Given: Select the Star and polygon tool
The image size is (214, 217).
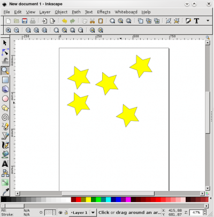Looking at the screenshot, I should coord(5,108).
